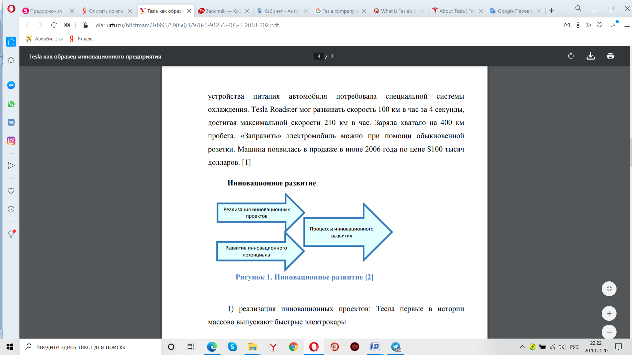The image size is (632, 355).
Task: Open the Opera menu logo
Action: (11, 9)
